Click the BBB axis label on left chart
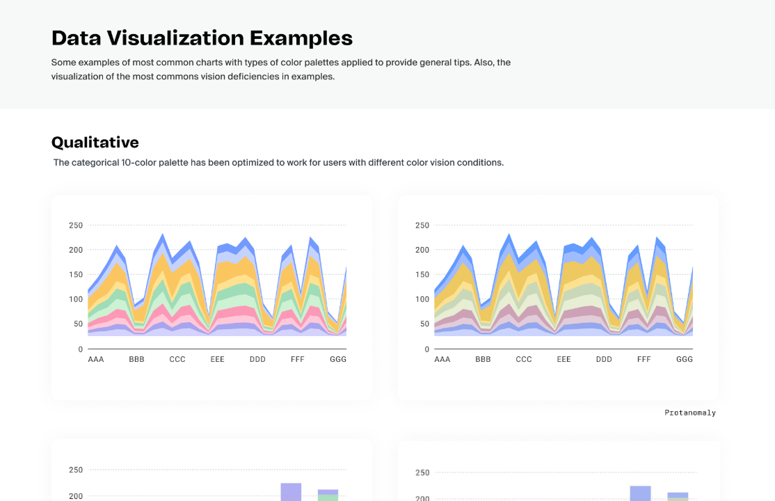 pos(136,359)
